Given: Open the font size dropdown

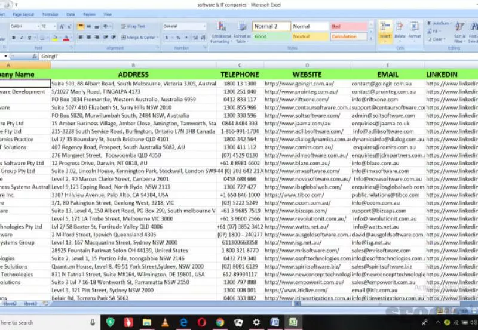Looking at the screenshot, I should click(54, 26).
